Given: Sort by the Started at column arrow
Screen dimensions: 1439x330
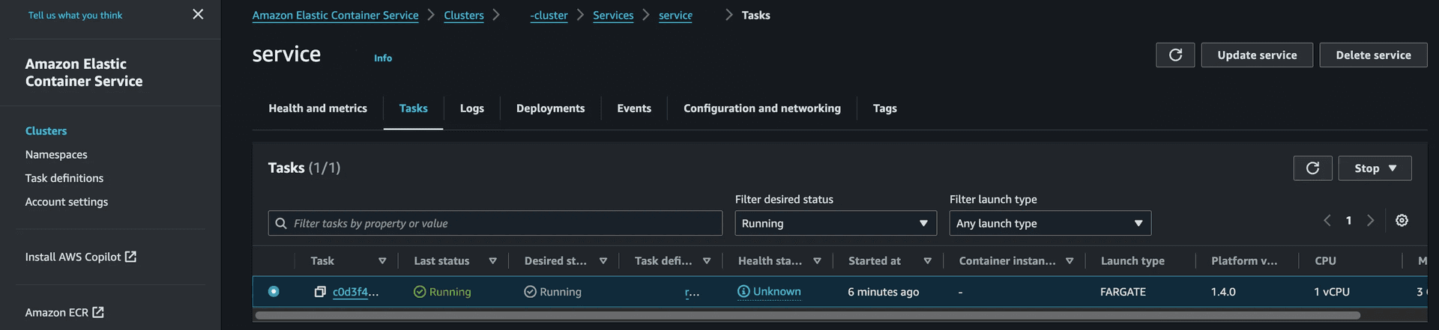Looking at the screenshot, I should (927, 261).
